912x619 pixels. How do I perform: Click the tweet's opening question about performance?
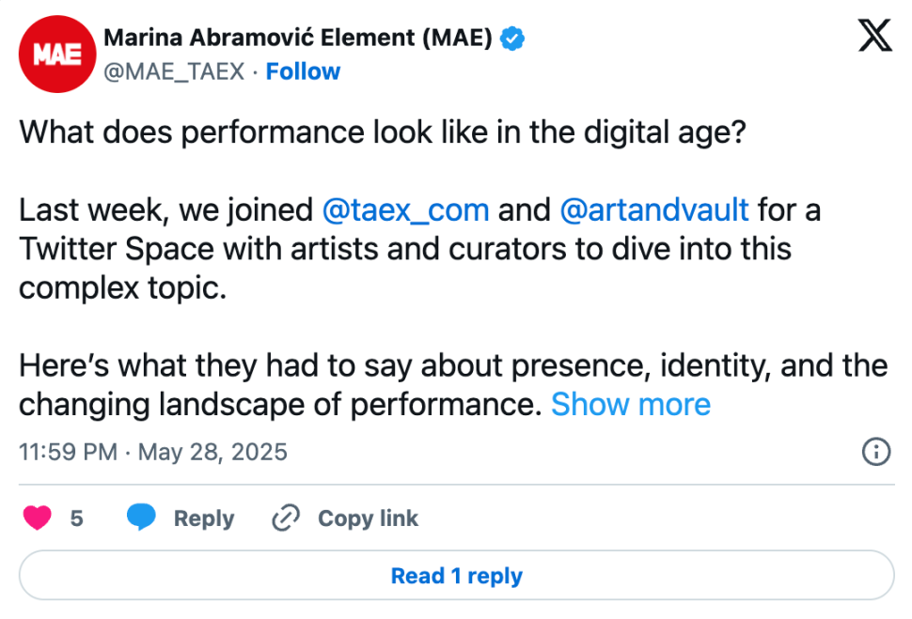tap(382, 132)
